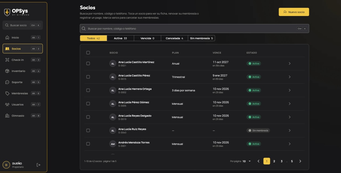Open Inicio from the sidebar
This screenshot has height=173, width=341.
[x=23, y=38]
